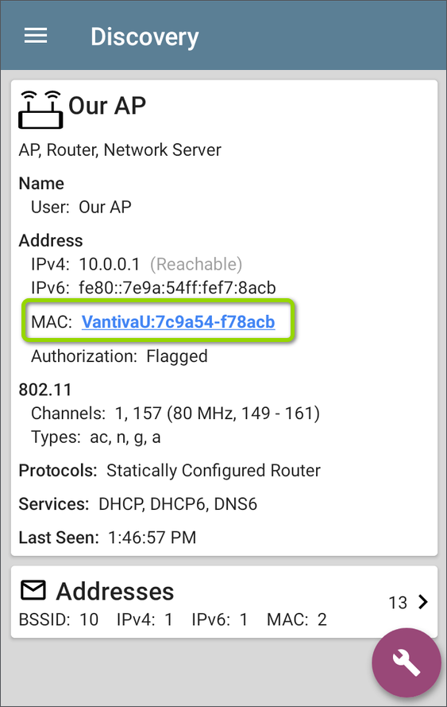Tap the Last Seen timestamp row

(107, 538)
